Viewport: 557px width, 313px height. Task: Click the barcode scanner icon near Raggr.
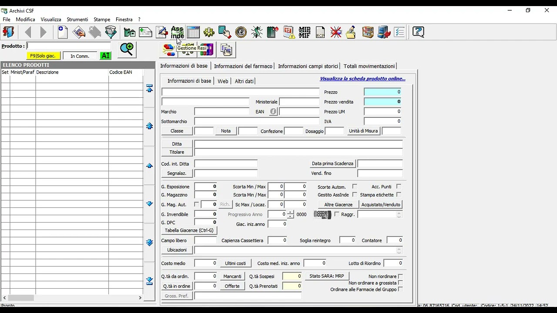click(x=322, y=215)
